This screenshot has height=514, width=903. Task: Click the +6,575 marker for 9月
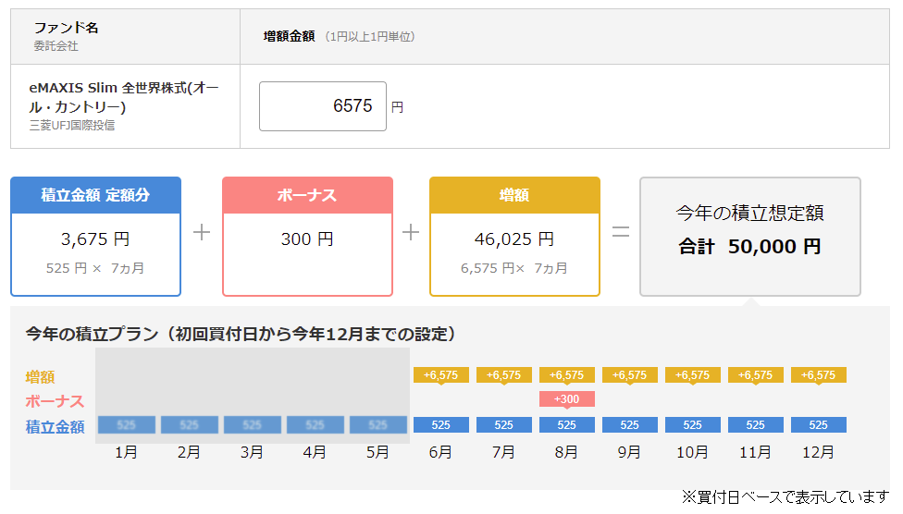[x=629, y=375]
